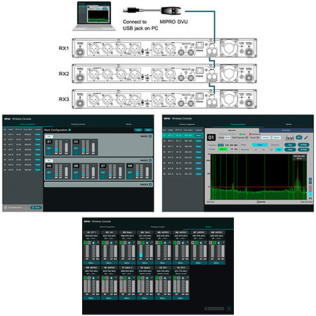Mute channel 01 GT 1 speaker in Monitor window

pyautogui.click(x=93, y=243)
